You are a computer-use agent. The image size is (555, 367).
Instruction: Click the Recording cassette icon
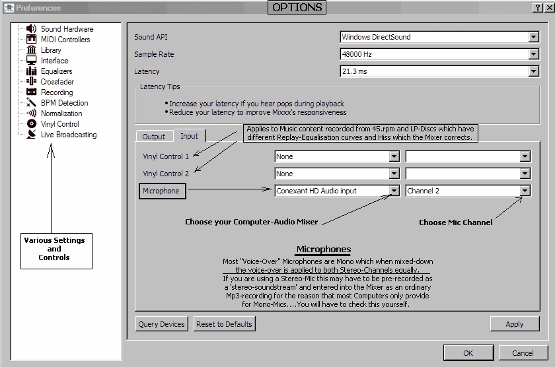31,92
